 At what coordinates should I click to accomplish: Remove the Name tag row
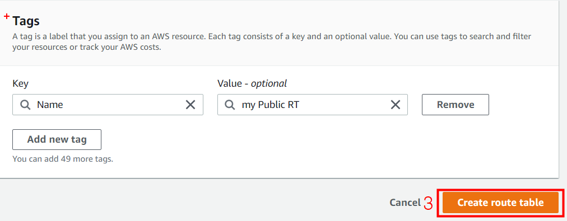(x=456, y=105)
